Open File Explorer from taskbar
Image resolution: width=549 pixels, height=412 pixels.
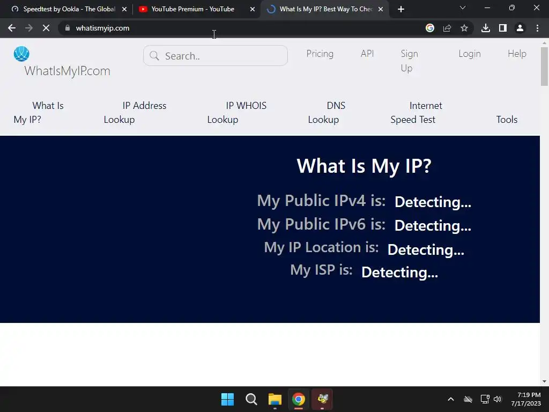click(x=275, y=399)
